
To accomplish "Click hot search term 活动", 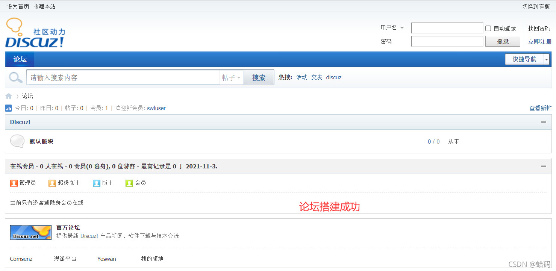I will click(302, 77).
